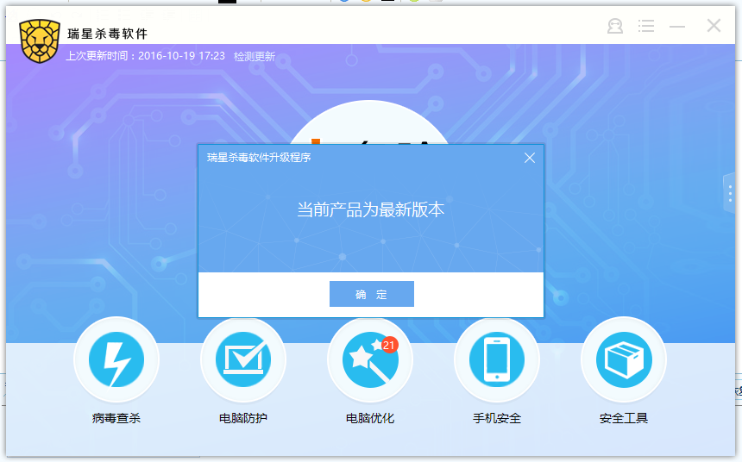
Task: Open the 电脑防护 computer protection icon
Action: coord(243,359)
